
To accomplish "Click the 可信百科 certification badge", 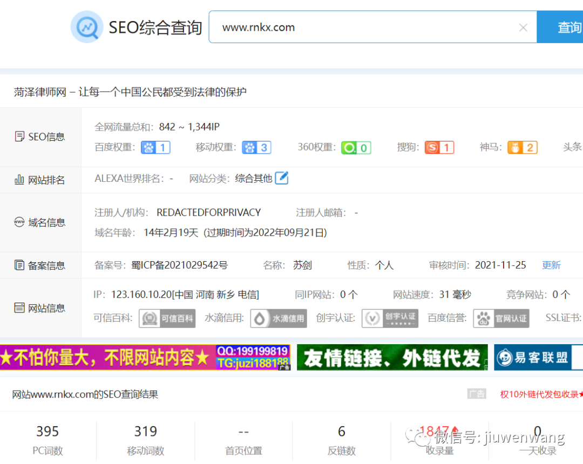I will pyautogui.click(x=167, y=318).
